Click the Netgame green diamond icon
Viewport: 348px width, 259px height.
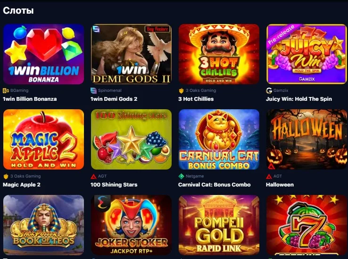182,176
